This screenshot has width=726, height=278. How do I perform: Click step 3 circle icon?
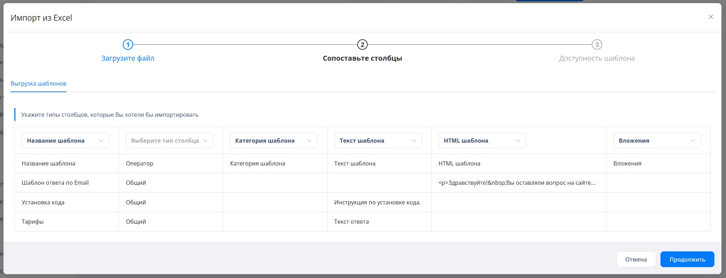(597, 45)
